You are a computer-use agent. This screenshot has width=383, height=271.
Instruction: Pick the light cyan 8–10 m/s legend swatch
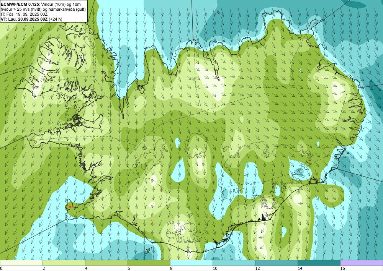point(191,263)
